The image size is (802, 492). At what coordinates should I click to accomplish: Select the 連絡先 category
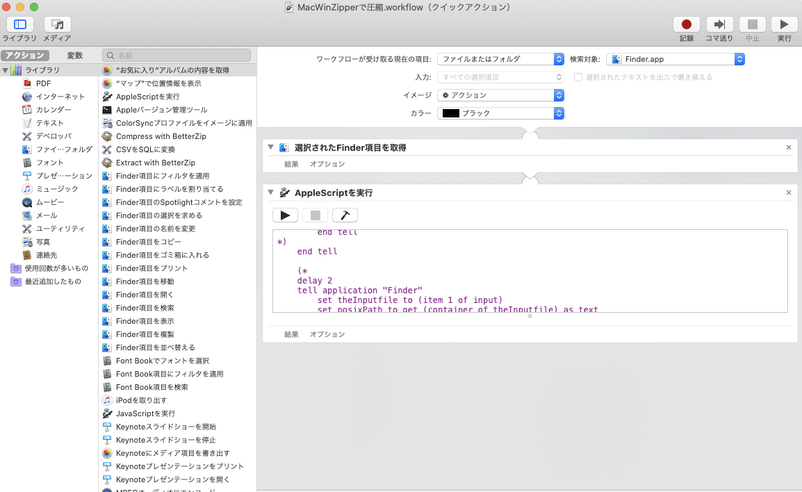[x=46, y=255]
